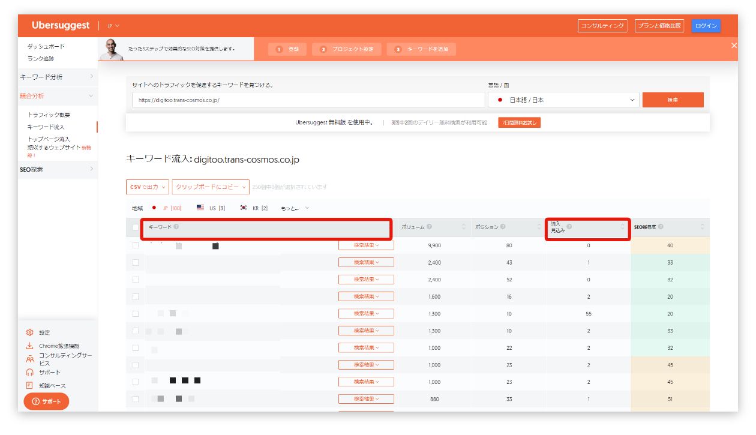Click the Korean flag icon in region row

click(243, 208)
